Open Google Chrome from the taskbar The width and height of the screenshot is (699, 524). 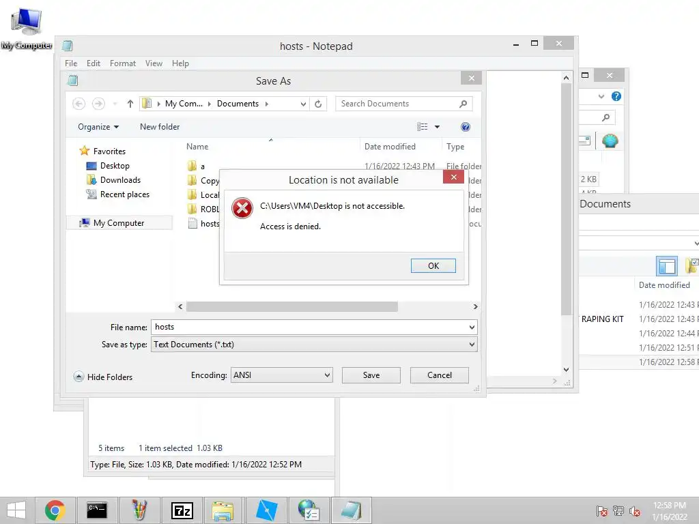click(55, 510)
